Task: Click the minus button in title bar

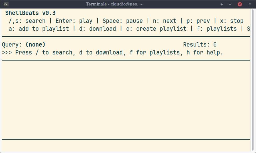Action: pos(230,4)
